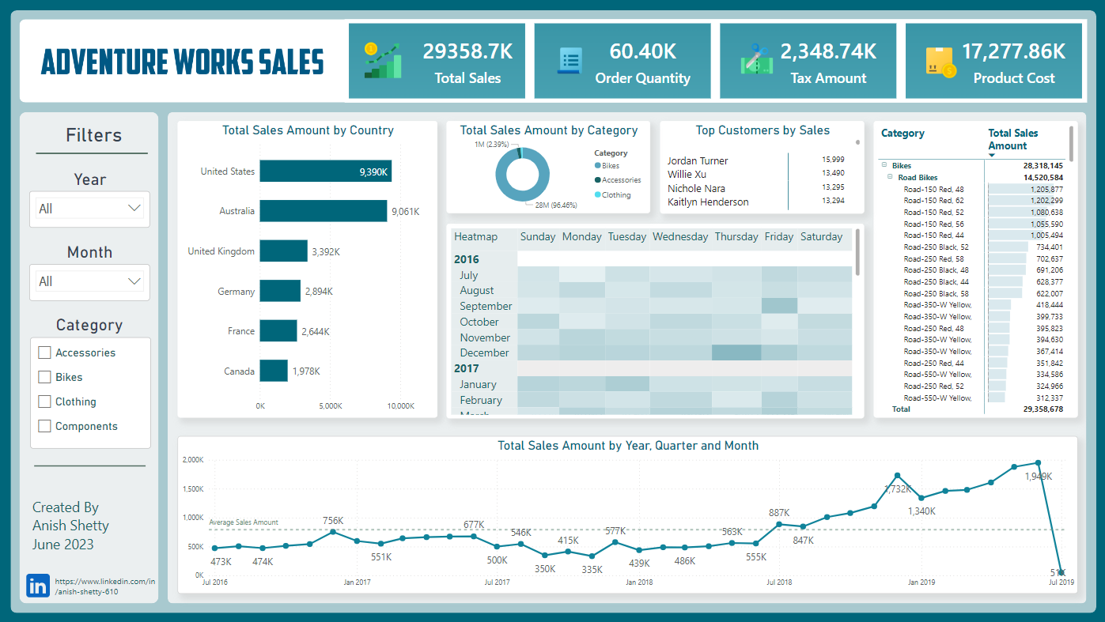Click the Category column header in matrix
The height and width of the screenshot is (622, 1105).
pos(903,134)
